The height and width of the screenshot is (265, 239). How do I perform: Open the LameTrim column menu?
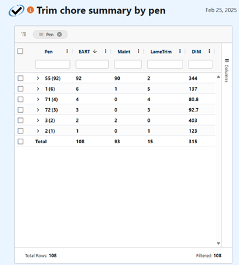tap(180, 51)
